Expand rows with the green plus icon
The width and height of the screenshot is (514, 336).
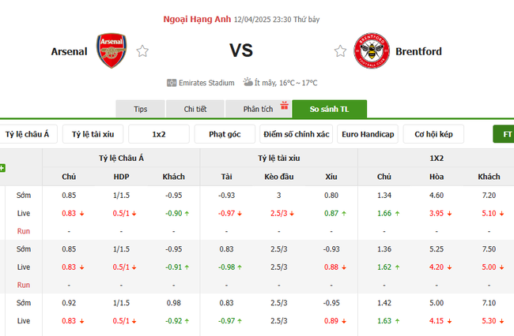coord(2,167)
